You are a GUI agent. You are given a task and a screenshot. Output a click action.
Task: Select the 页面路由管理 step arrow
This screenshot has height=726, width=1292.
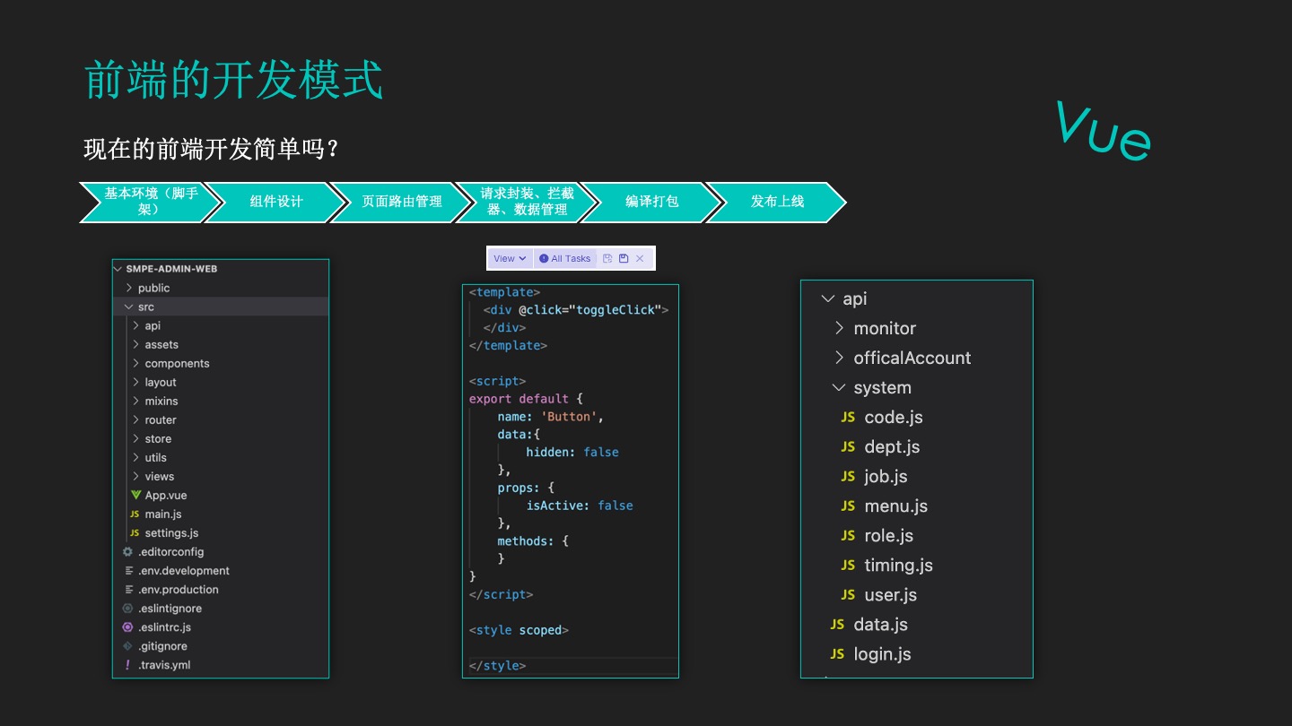coord(401,202)
